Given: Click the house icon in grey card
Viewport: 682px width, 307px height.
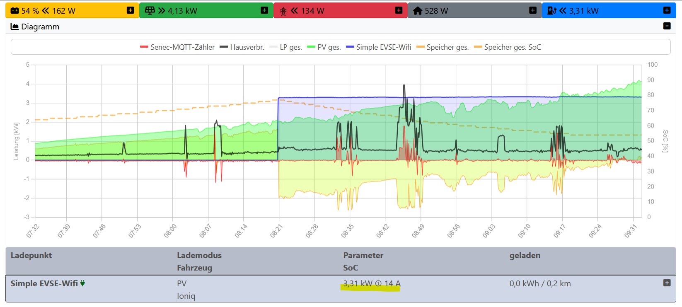Looking at the screenshot, I should (418, 11).
